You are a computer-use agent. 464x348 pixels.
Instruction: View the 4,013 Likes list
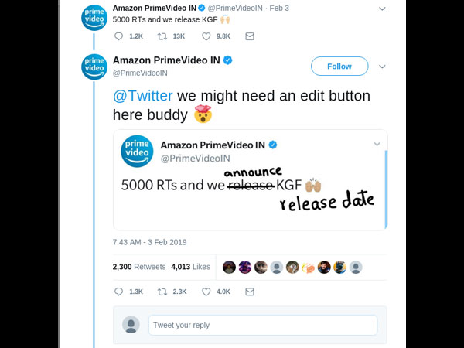click(190, 267)
